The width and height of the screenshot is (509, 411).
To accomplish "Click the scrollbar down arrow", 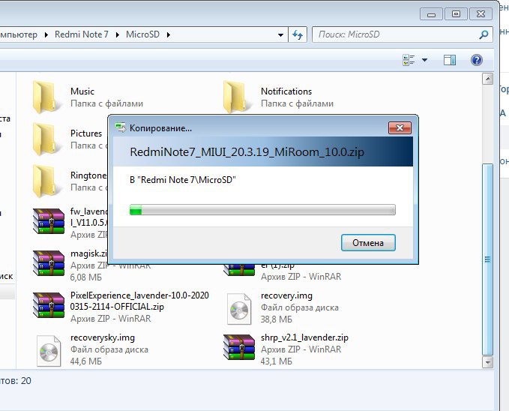I will [x=487, y=362].
